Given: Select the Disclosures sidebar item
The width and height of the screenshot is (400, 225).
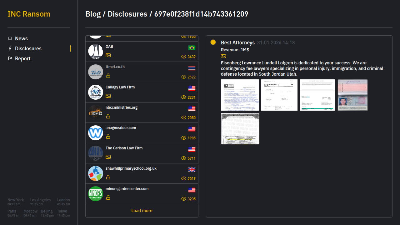Looking at the screenshot, I should click(x=28, y=48).
